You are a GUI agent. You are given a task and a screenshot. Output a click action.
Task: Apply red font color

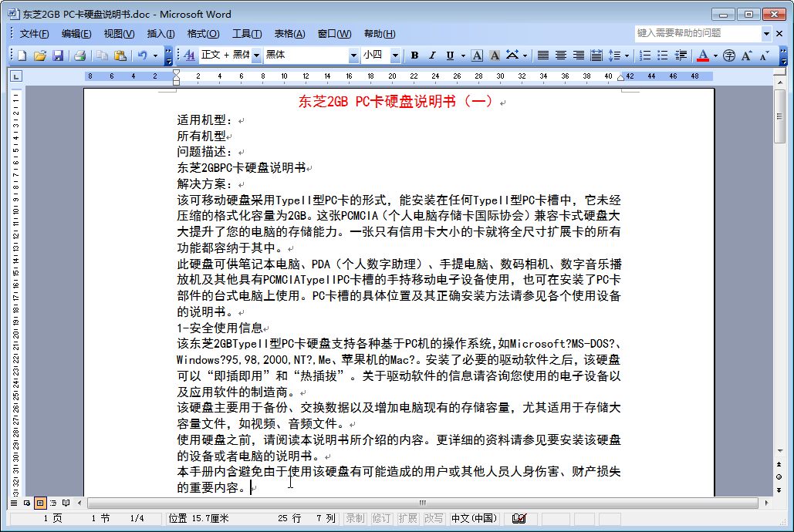coord(703,56)
